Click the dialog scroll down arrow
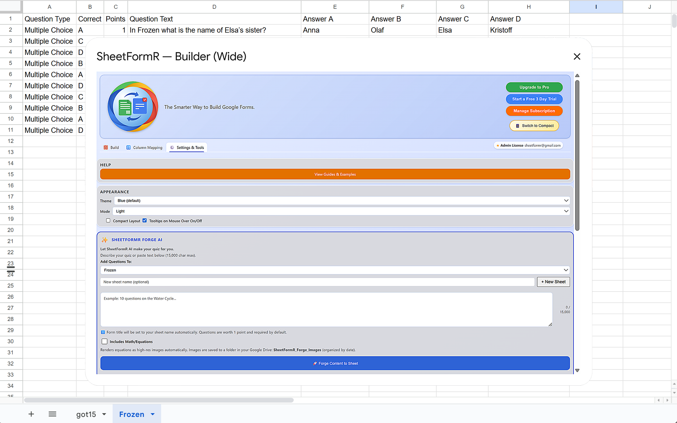677x423 pixels. [577, 370]
